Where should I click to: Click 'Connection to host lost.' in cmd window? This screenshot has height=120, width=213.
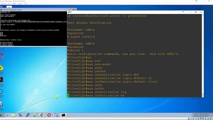(x=11, y=40)
